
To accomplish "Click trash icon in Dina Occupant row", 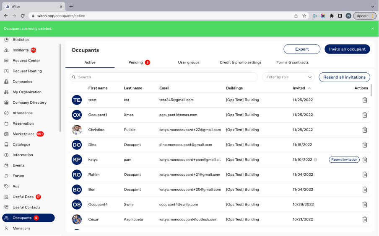I will pyautogui.click(x=364, y=145).
